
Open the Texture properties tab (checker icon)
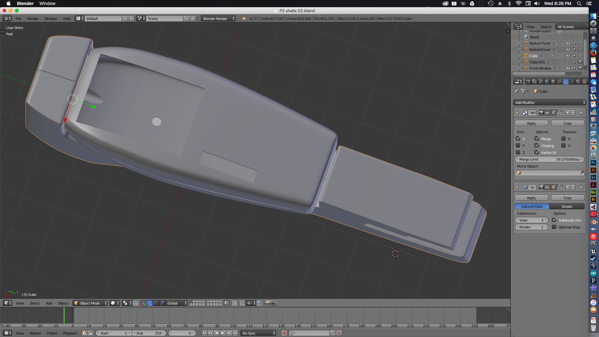[x=584, y=81]
